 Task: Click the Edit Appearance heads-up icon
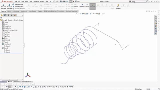point(97,13)
